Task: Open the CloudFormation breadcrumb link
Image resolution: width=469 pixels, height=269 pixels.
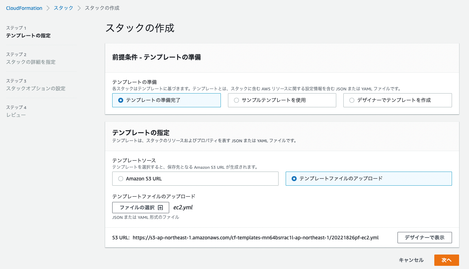Action: (24, 8)
